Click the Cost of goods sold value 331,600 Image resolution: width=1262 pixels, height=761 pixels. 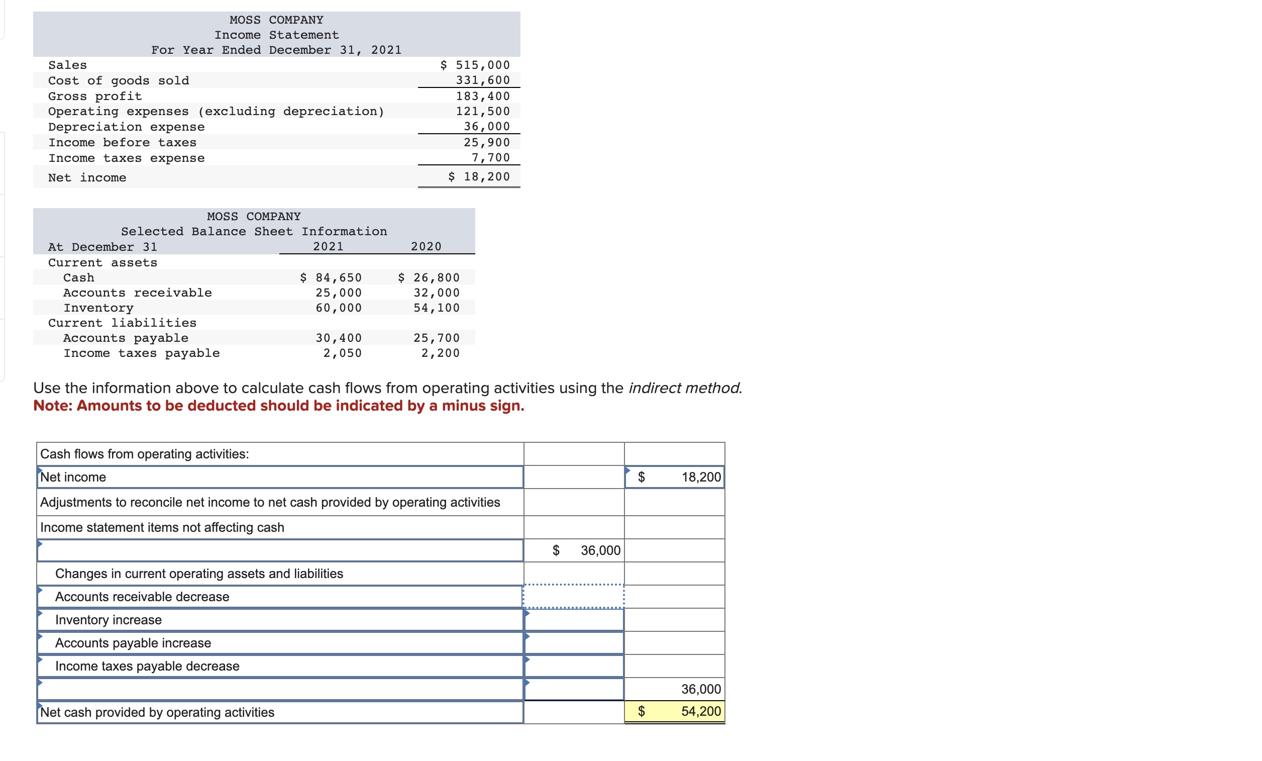pos(483,80)
